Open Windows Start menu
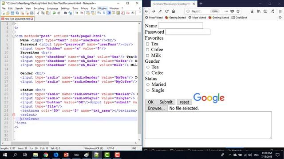284x159 pixels. click(5, 155)
